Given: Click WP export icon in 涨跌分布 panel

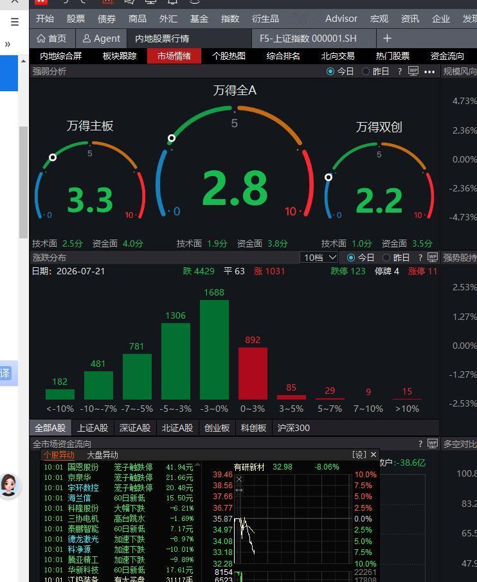Looking at the screenshot, I should [433, 257].
